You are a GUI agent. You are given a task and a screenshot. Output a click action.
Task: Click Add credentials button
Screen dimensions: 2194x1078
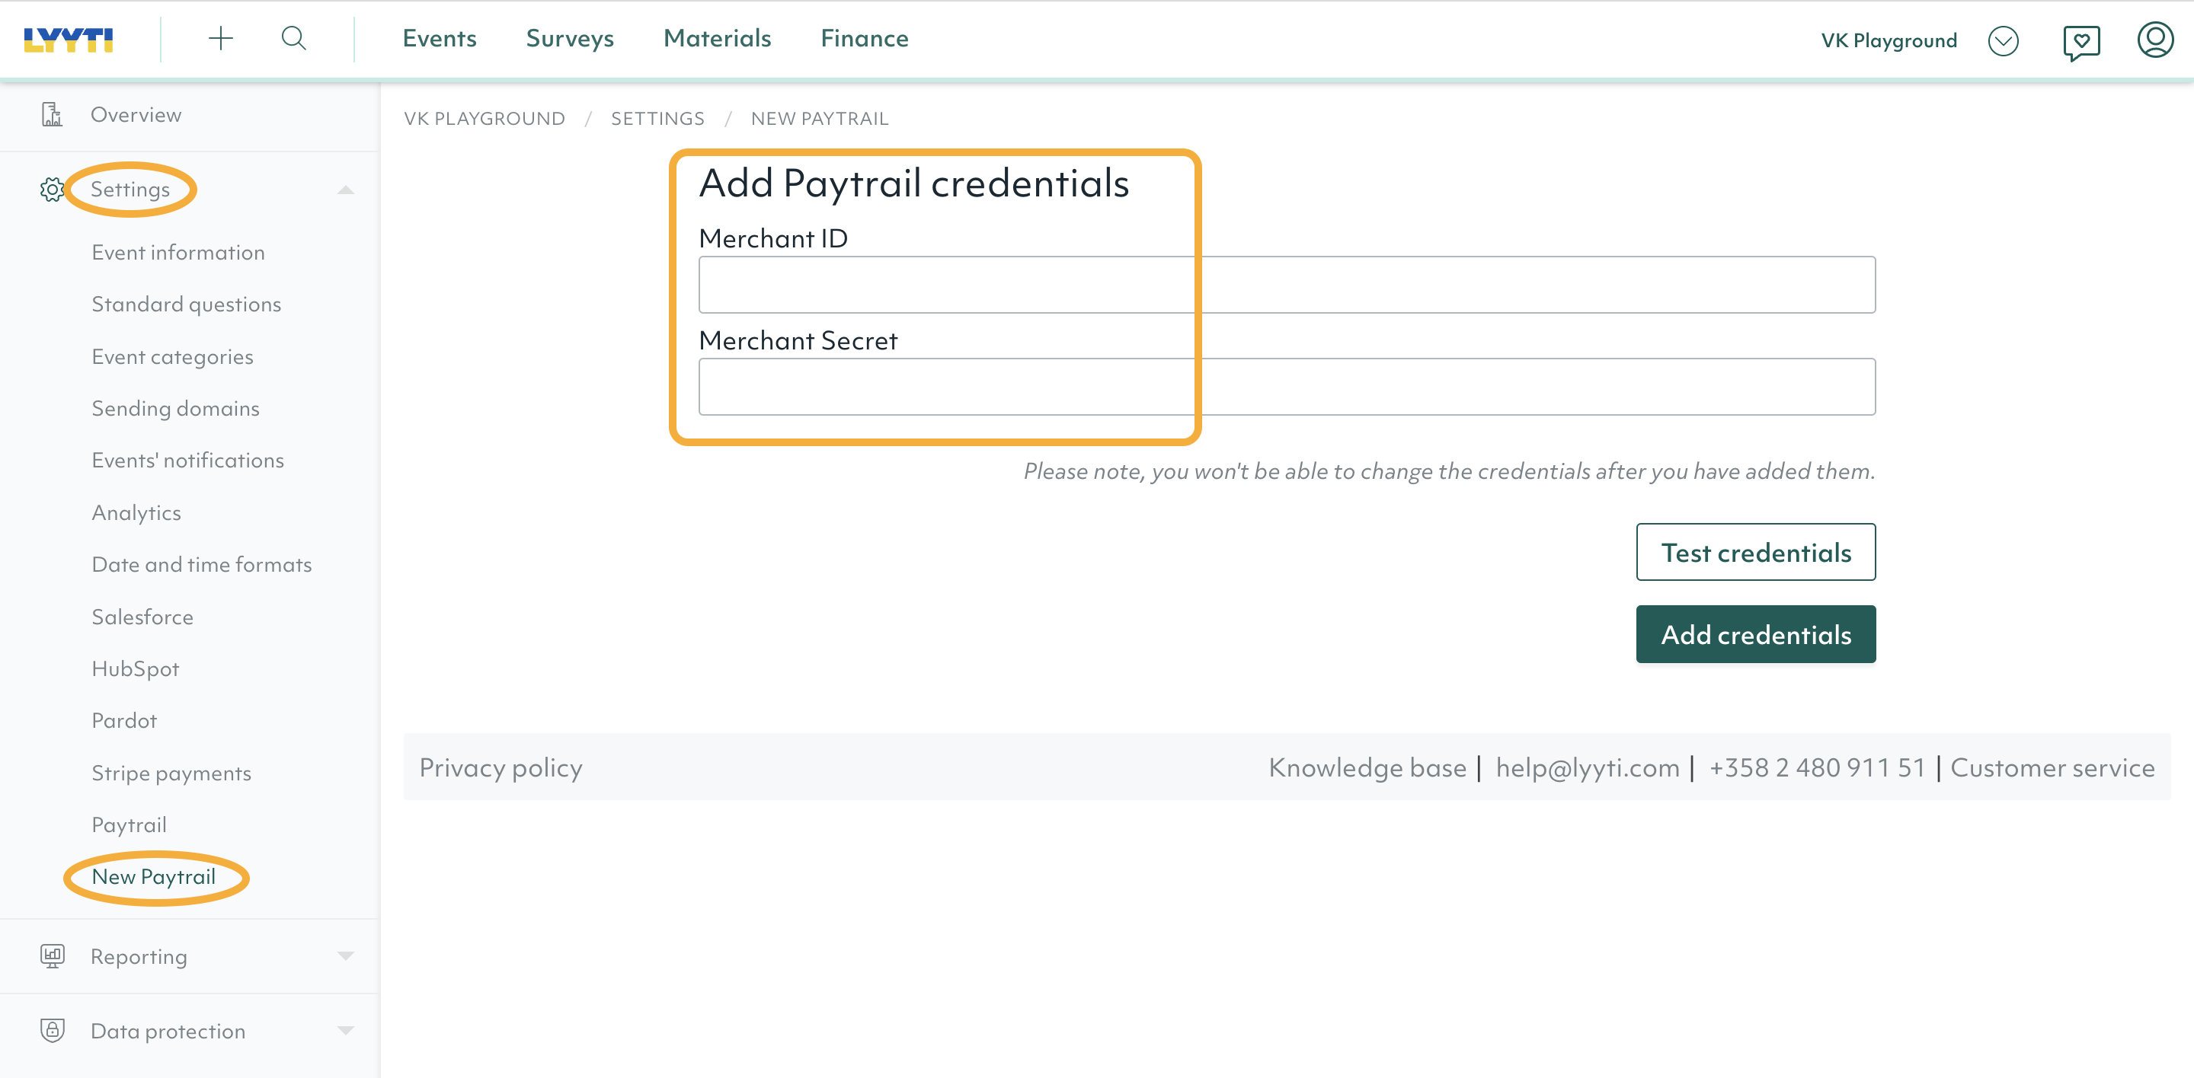point(1755,634)
